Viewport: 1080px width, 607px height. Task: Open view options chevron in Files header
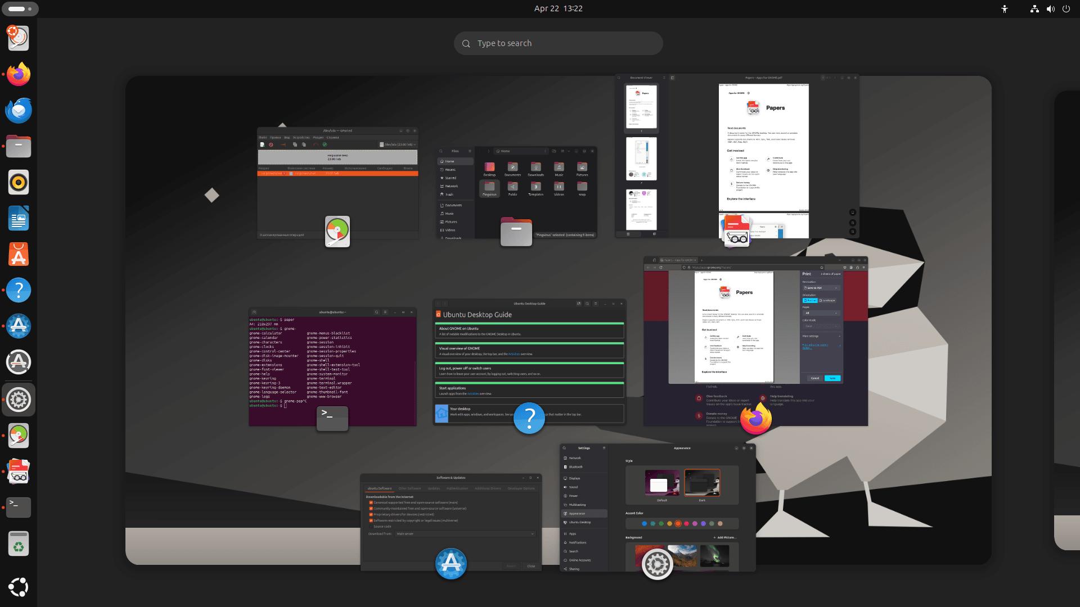pyautogui.click(x=569, y=151)
